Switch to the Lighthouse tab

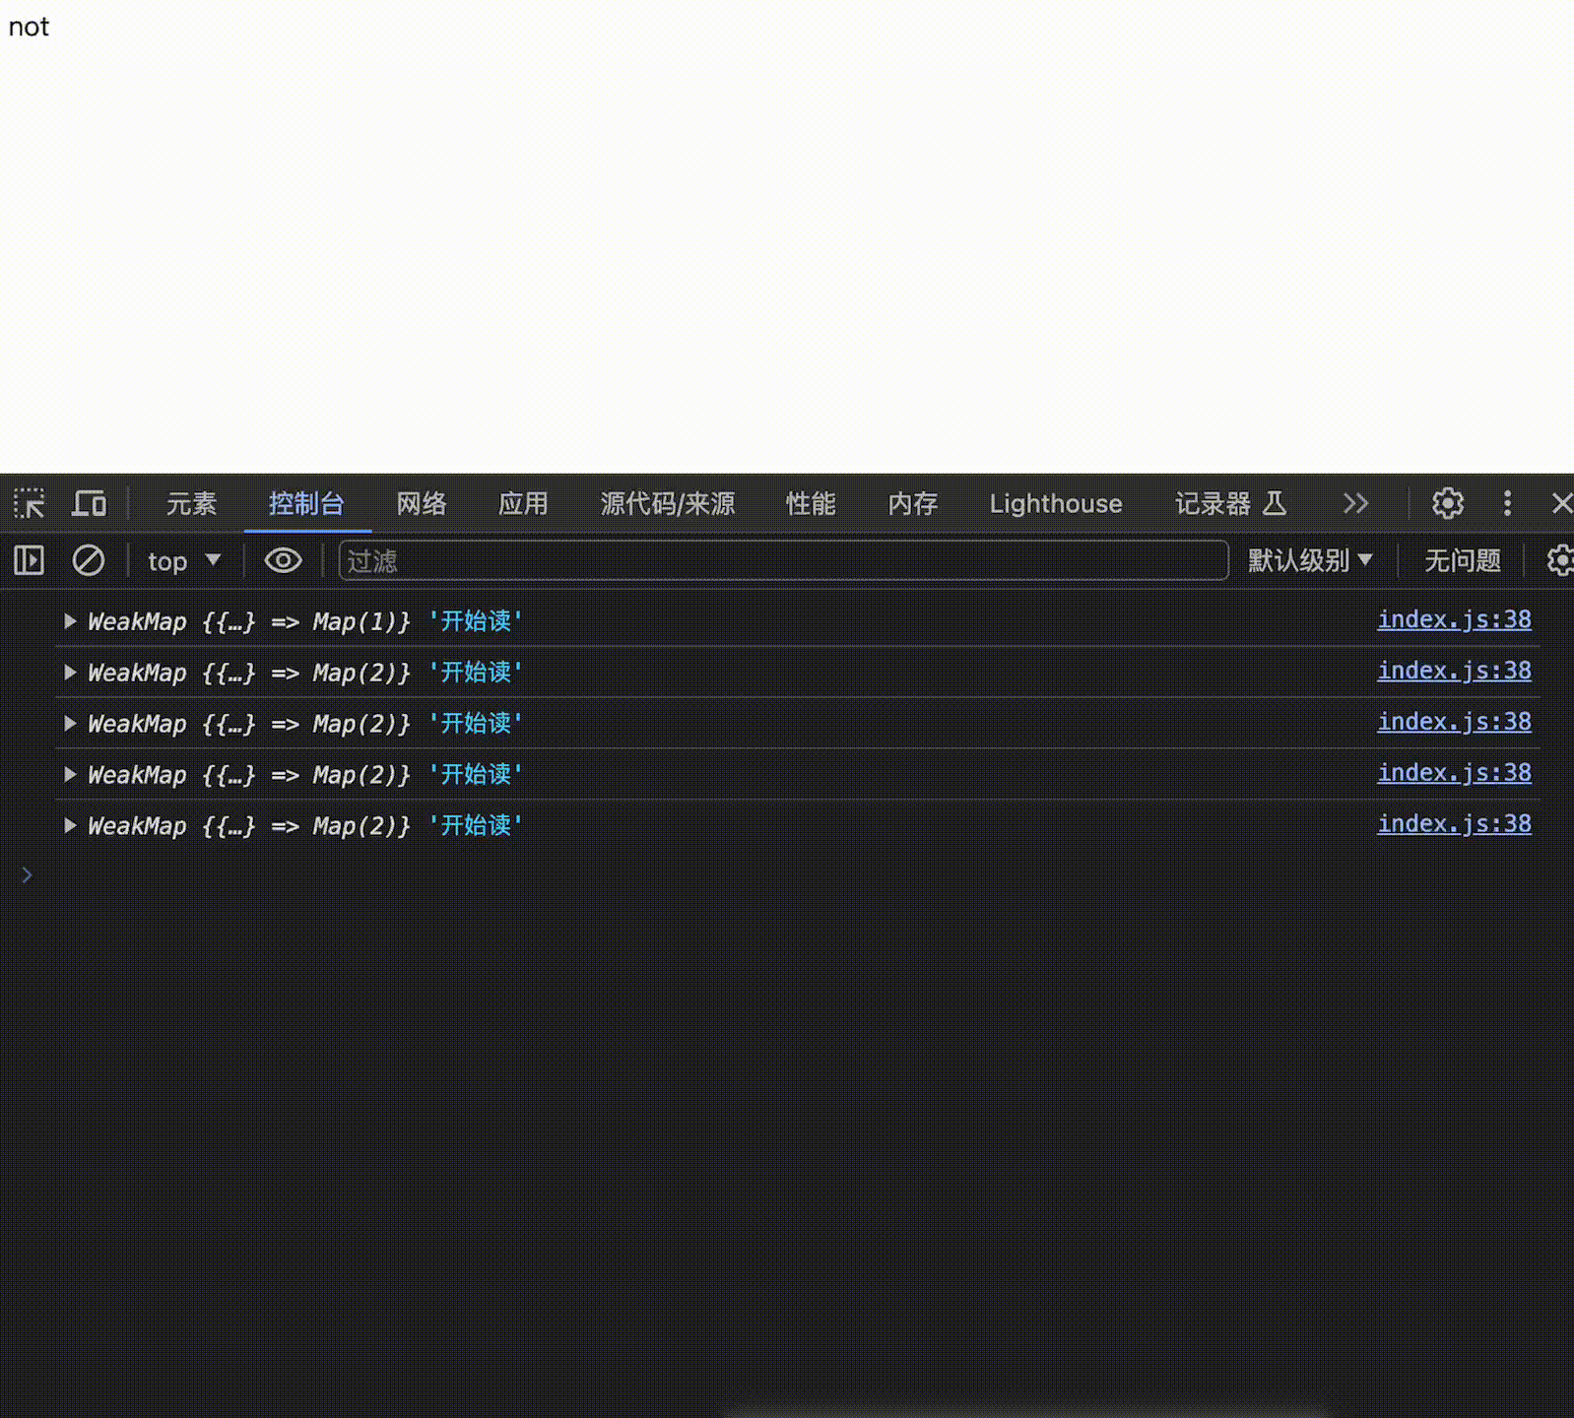(x=1056, y=504)
